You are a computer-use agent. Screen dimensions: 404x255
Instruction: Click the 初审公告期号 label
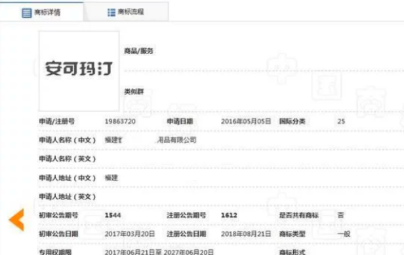[x=58, y=215]
